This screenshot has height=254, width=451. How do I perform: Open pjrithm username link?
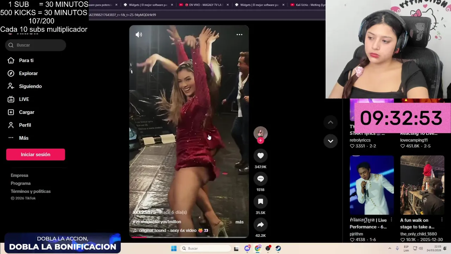(357, 234)
